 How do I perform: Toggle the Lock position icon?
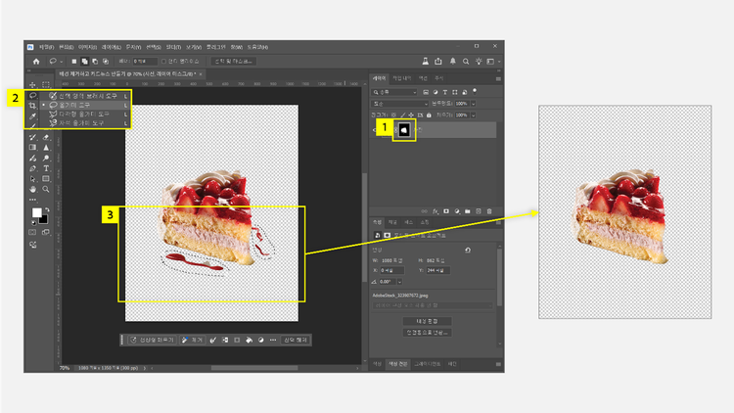coord(411,115)
